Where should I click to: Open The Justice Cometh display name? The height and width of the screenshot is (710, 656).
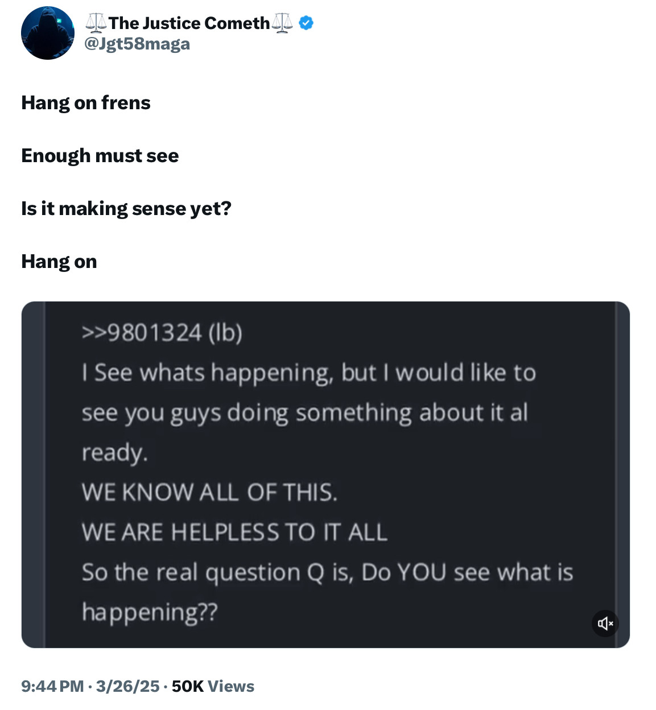189,23
